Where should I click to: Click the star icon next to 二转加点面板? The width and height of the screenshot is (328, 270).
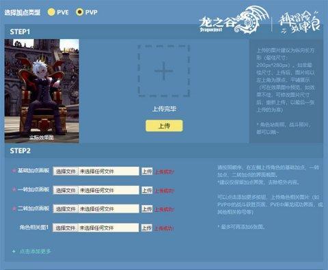14,208
